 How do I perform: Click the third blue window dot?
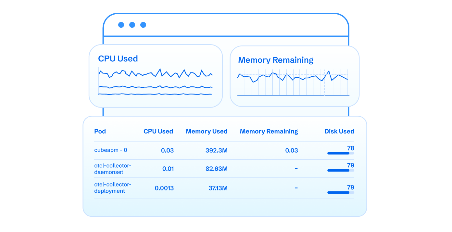tap(143, 25)
